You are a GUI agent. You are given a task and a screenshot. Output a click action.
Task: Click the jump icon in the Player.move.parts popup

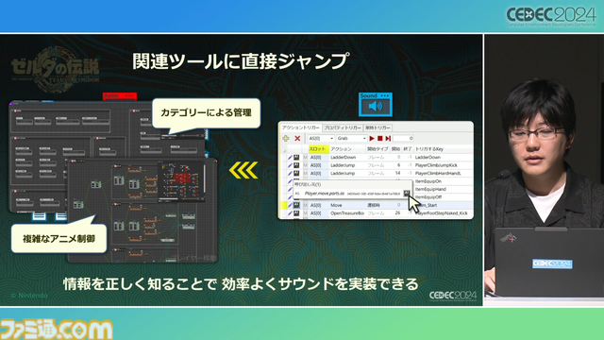[x=407, y=193]
